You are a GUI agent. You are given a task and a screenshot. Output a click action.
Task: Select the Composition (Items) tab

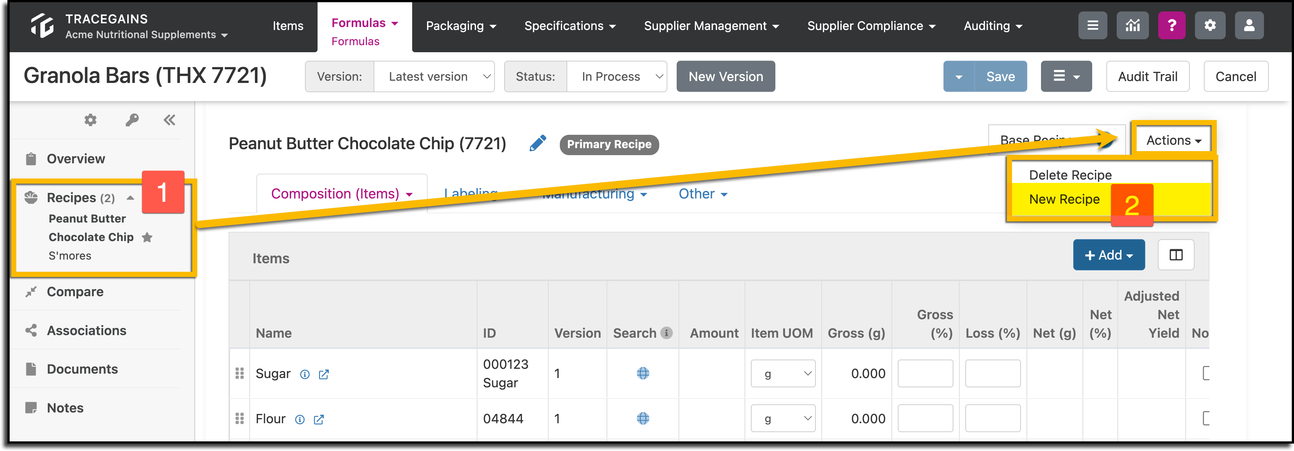coord(342,193)
